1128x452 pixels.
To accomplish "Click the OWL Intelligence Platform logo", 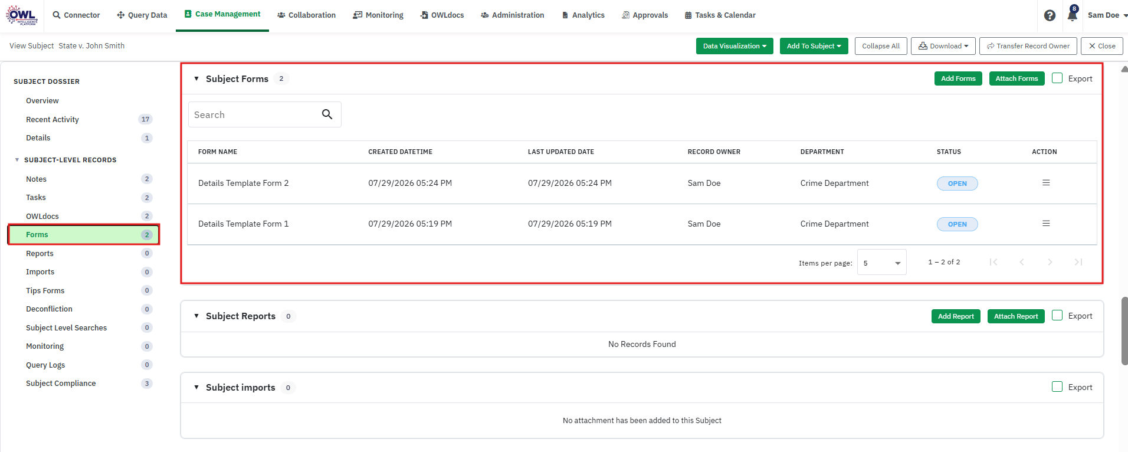I will 22,15.
